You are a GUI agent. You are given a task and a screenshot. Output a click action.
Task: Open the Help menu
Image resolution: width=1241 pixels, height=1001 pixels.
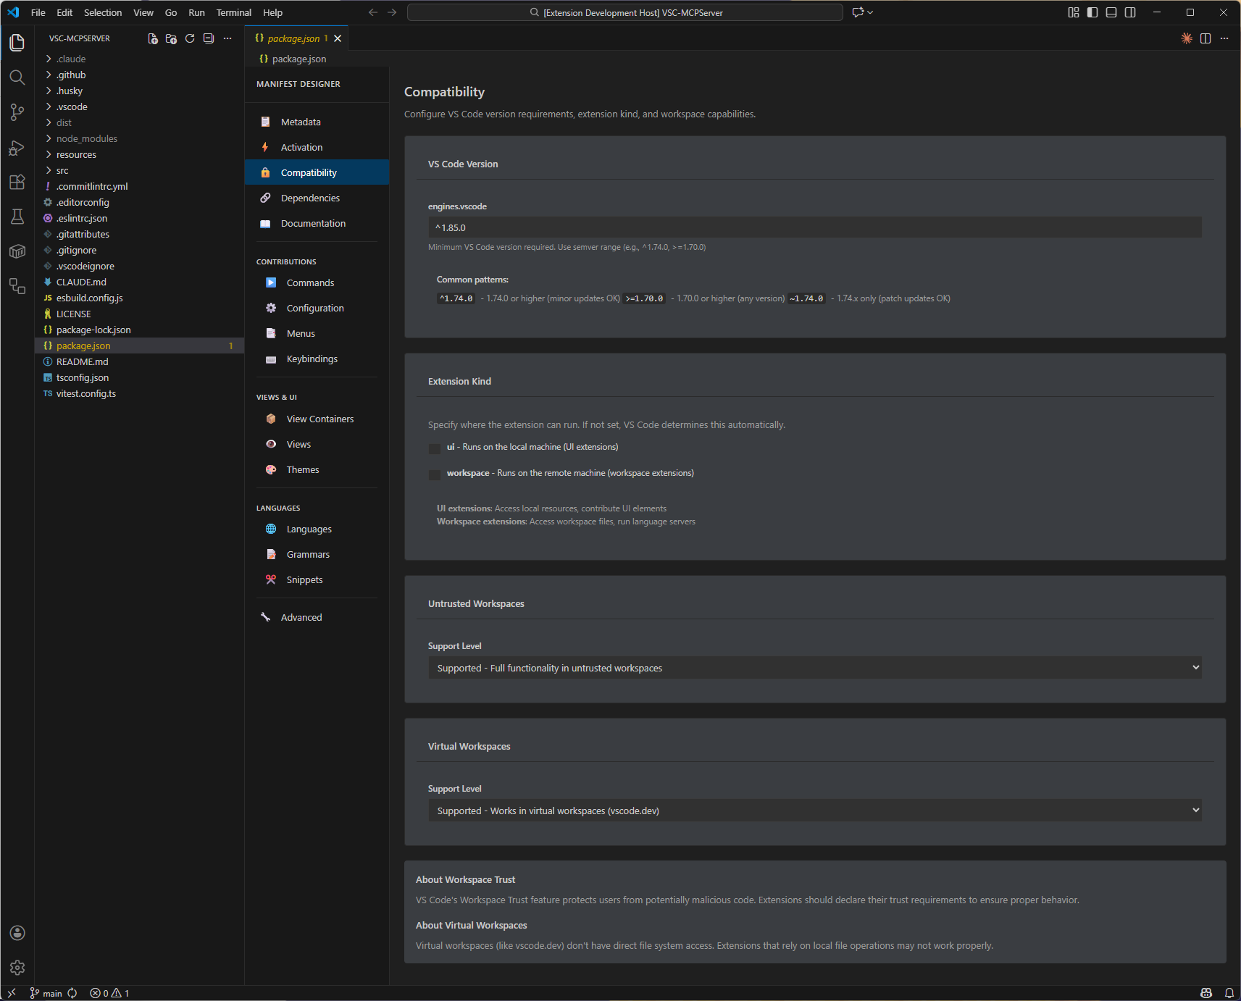[x=272, y=12]
